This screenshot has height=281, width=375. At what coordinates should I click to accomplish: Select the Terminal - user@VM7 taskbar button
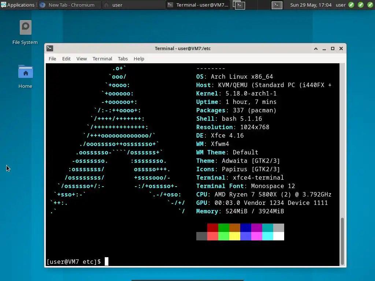click(197, 5)
